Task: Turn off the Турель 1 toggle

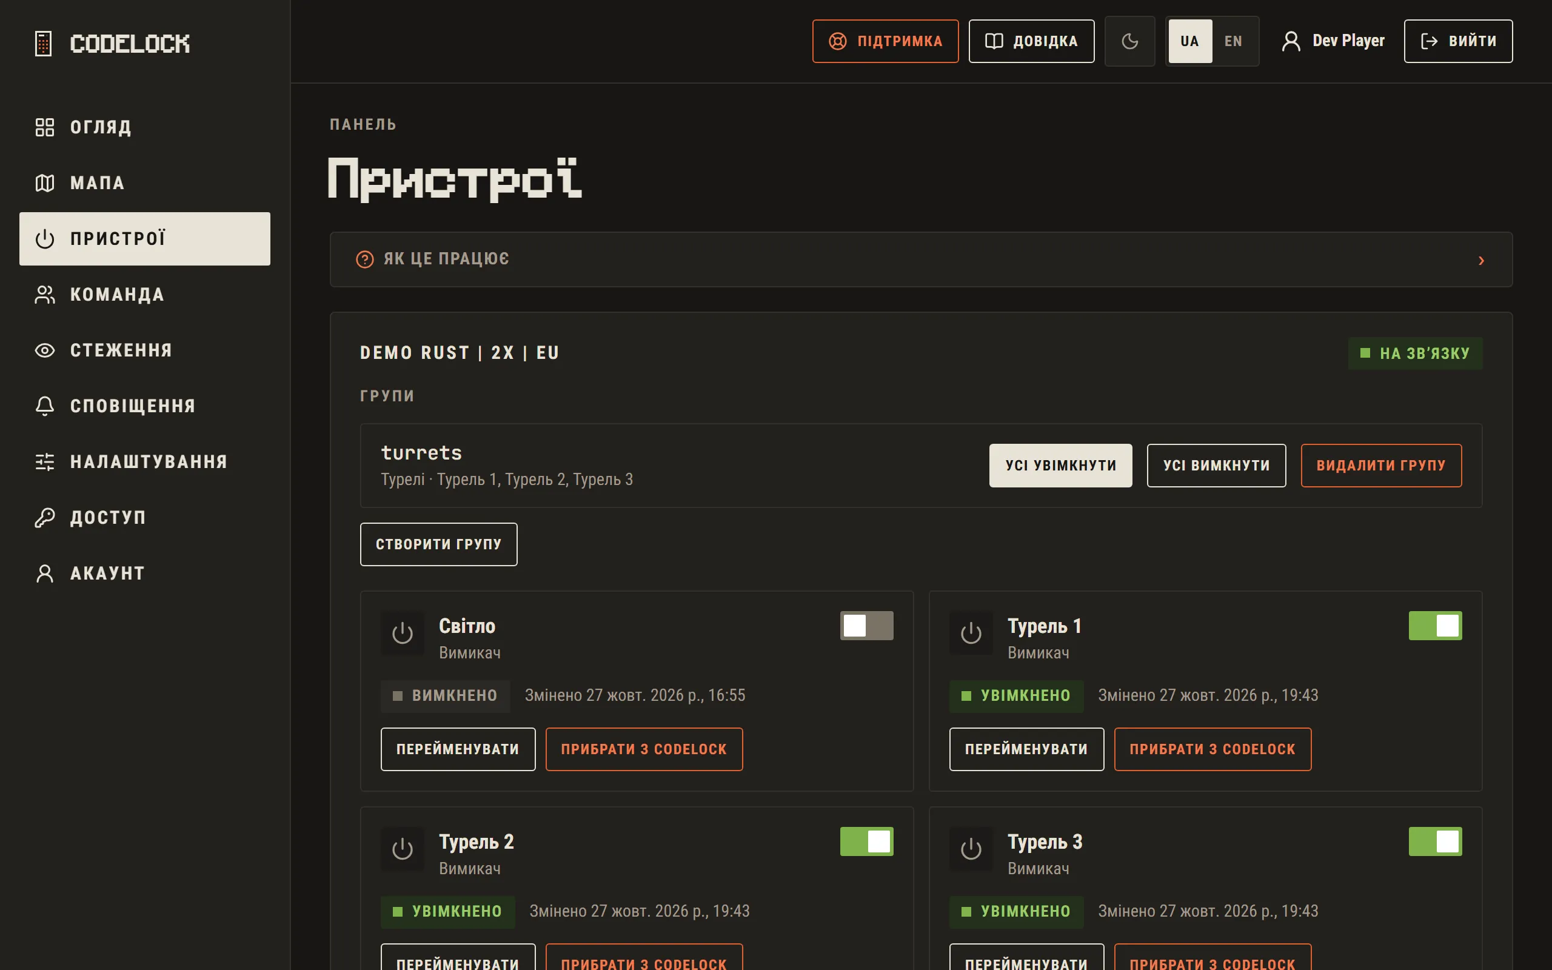Action: click(1434, 626)
